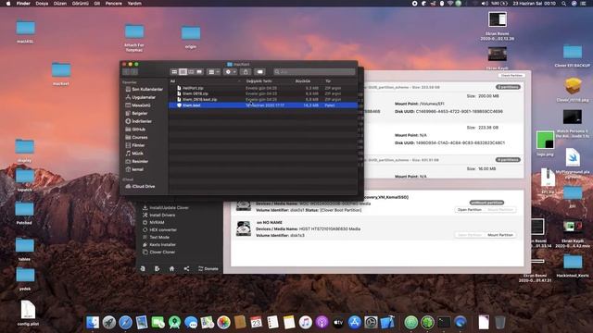The width and height of the screenshot is (593, 333).
Task: Open the Düzen menu
Action: (x=59, y=4)
